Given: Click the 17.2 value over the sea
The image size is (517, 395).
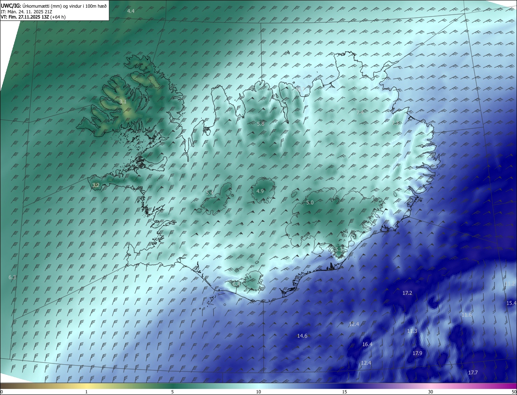Looking at the screenshot, I should tap(407, 293).
